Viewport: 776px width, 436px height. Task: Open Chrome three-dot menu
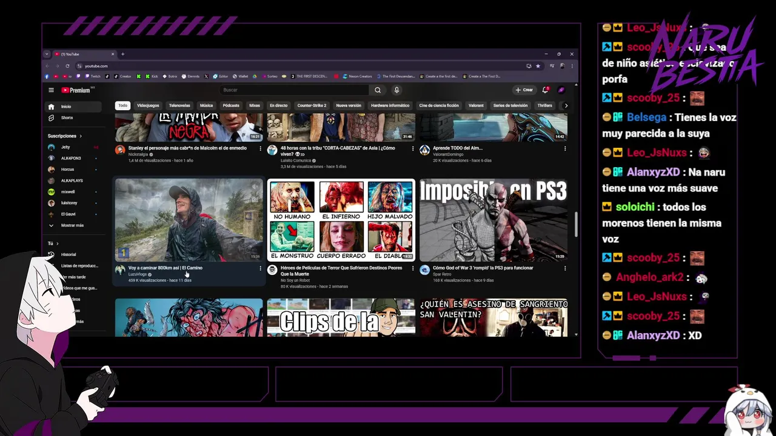[571, 66]
